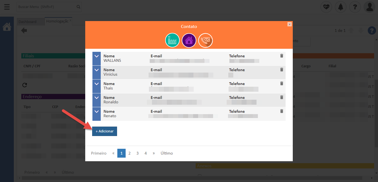Expand the WALLANS contact row chevron
Screen dimensions: 378x182
click(x=97, y=56)
